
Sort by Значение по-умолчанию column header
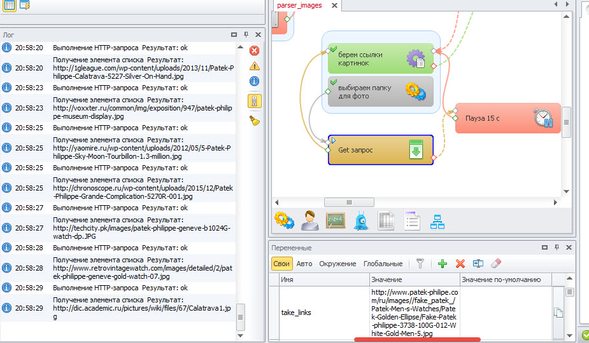506,279
